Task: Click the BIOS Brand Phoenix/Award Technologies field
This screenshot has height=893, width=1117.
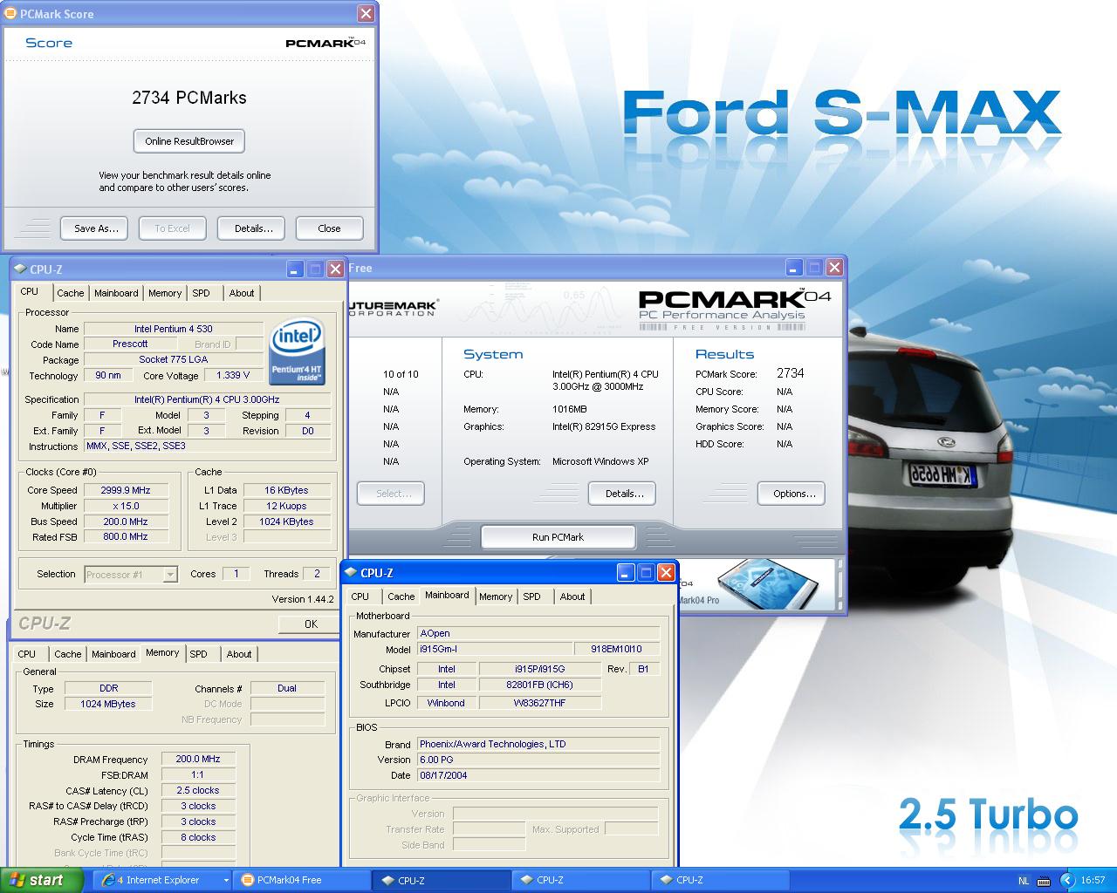Action: (538, 744)
